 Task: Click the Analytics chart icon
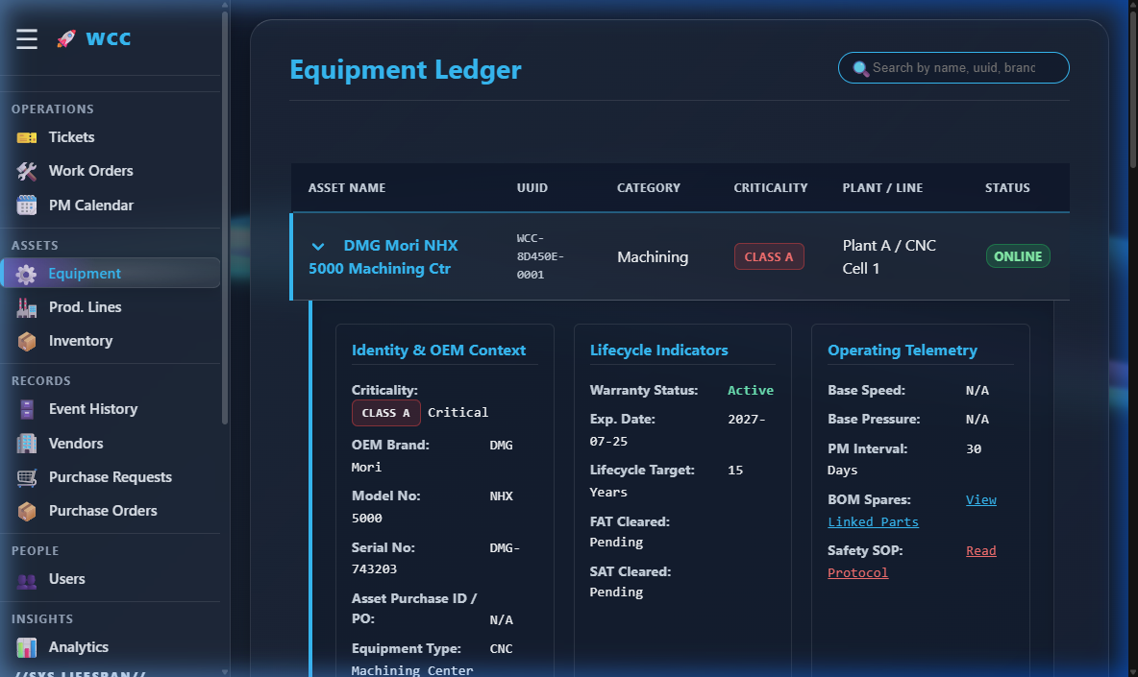27,647
